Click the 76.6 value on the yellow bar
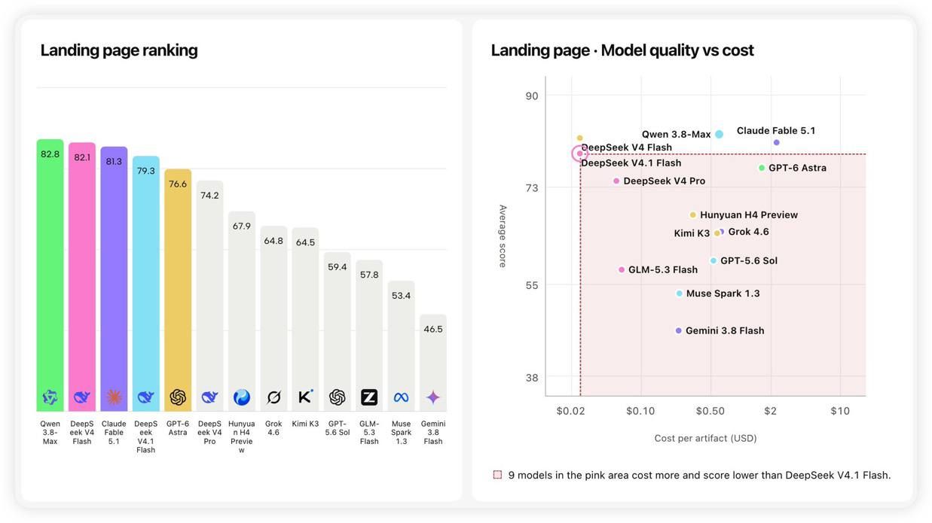Screen dimensions: 932x523 click(178, 184)
